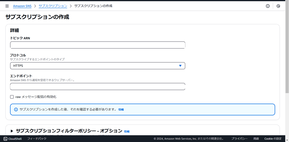Viewport: 289px width, 142px height.
Task: Open the hamburger navigation menu
Action: pos(7,6)
